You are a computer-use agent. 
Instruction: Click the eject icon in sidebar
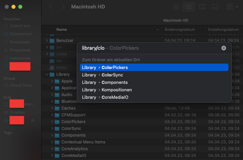click(x=33, y=120)
